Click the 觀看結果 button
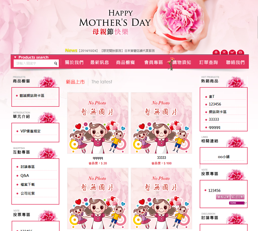This screenshot has height=231, width=258. point(223,197)
